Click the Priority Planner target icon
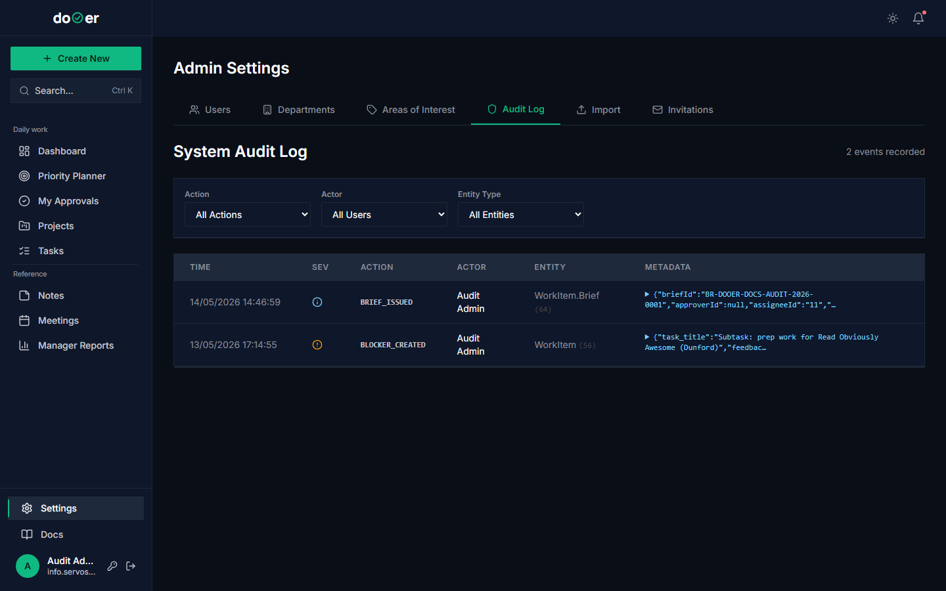 pyautogui.click(x=24, y=176)
